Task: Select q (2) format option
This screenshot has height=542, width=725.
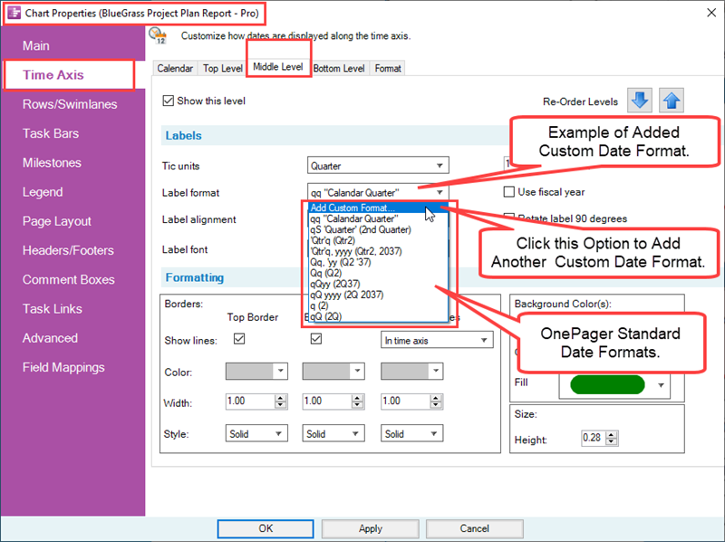Action: [378, 305]
